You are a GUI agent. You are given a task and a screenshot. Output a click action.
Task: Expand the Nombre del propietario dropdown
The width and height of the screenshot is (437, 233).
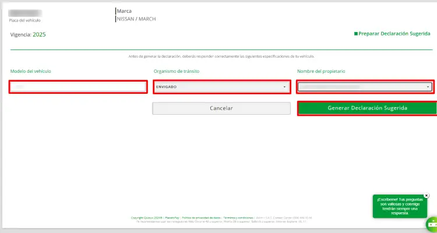[365, 87]
